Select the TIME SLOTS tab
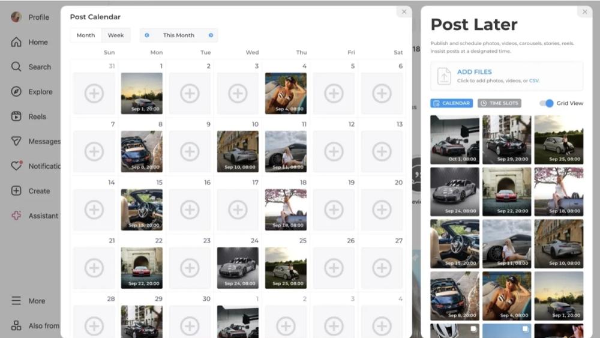 click(499, 103)
